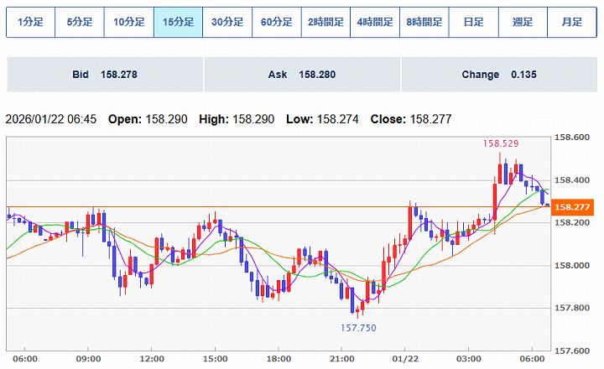This screenshot has height=369, width=604.
Task: Open the weekly 週足 chart
Action: pyautogui.click(x=522, y=23)
